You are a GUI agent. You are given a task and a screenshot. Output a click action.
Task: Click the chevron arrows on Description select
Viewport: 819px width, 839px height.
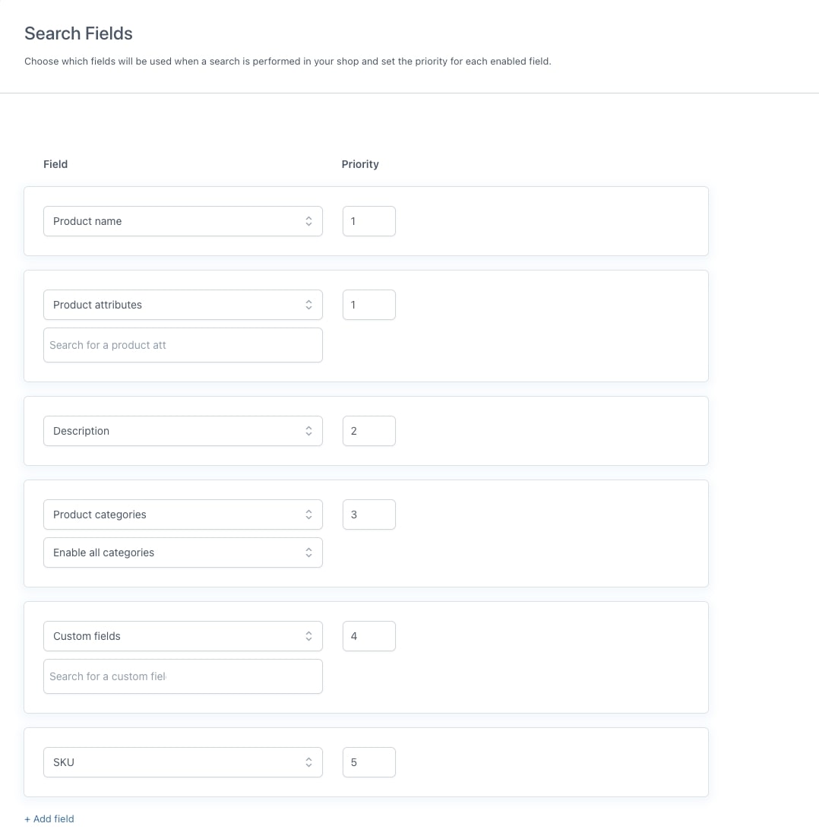coord(308,431)
